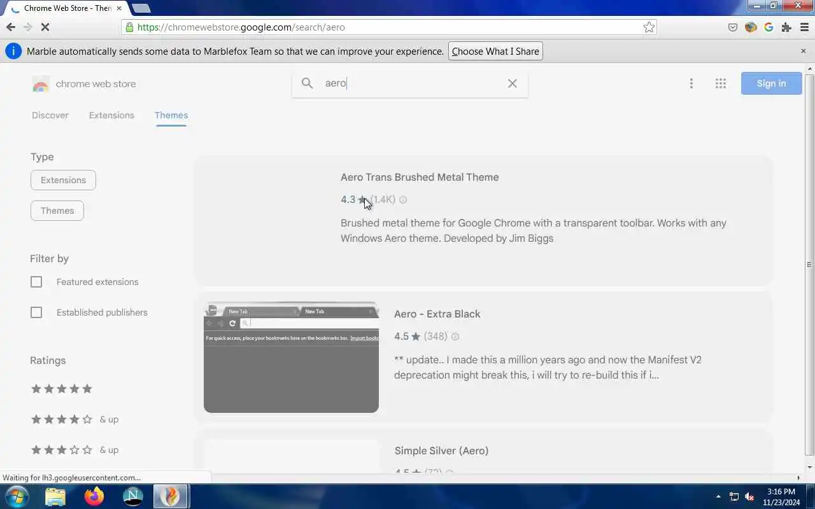Open the Pocket toolbar icon

click(733, 27)
